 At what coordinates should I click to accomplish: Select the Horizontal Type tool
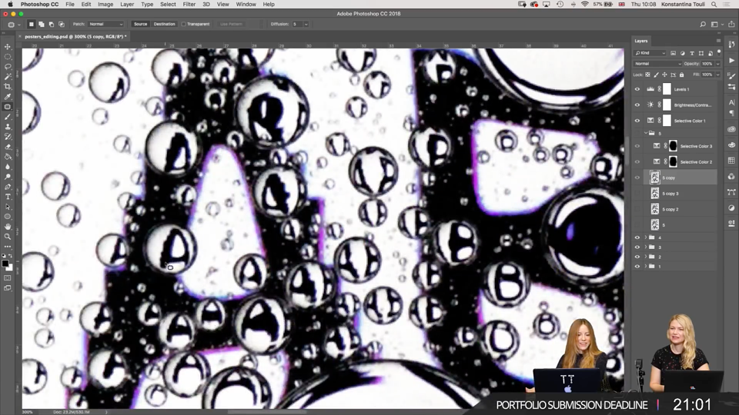[x=8, y=197]
